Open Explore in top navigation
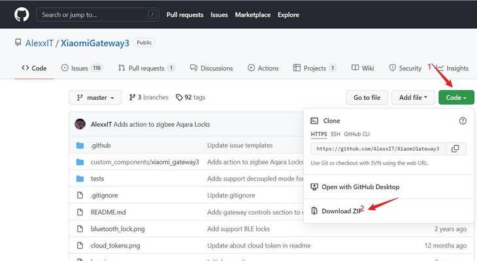Viewport: 477px width, 261px height. click(x=288, y=14)
